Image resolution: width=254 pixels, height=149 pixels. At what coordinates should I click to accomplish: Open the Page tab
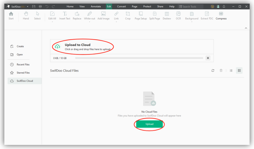[134, 6]
